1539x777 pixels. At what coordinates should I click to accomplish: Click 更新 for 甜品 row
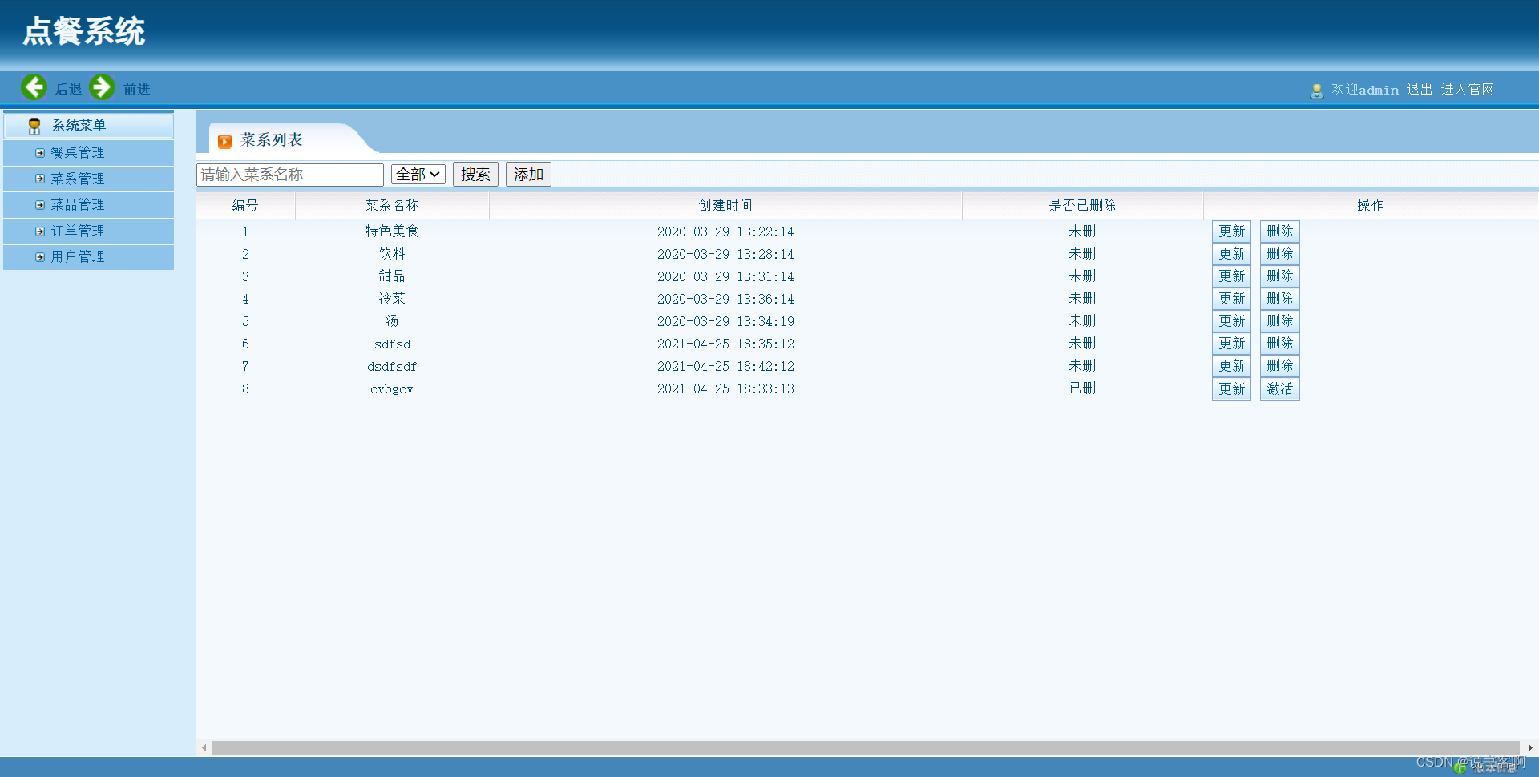1231,276
